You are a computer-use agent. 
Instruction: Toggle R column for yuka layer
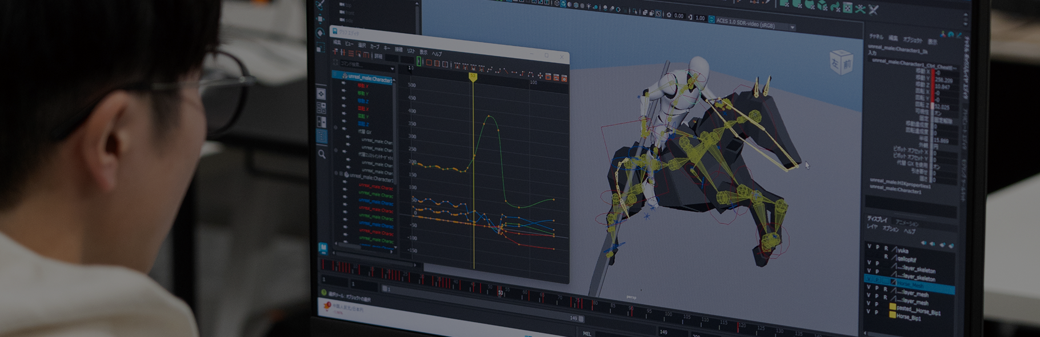pos(886,248)
